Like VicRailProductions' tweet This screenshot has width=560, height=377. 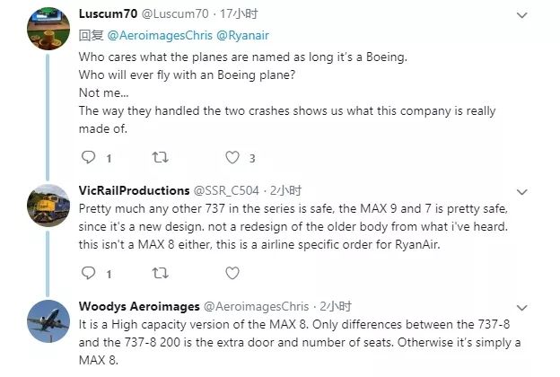(232, 272)
